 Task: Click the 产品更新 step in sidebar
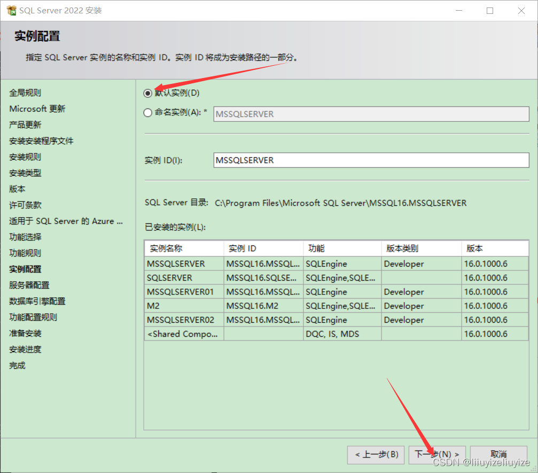(25, 125)
